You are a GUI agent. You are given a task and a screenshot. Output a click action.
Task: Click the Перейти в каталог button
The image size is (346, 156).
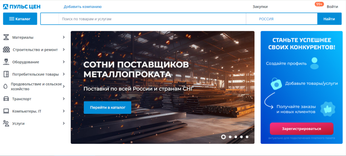[x=107, y=107]
